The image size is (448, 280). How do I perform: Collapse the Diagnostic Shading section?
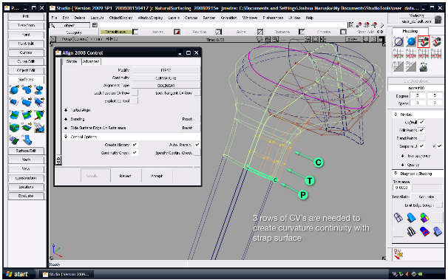pos(396,174)
